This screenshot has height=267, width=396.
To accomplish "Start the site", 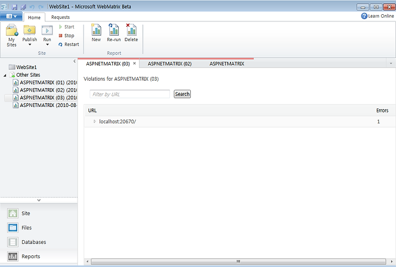I will (67, 27).
